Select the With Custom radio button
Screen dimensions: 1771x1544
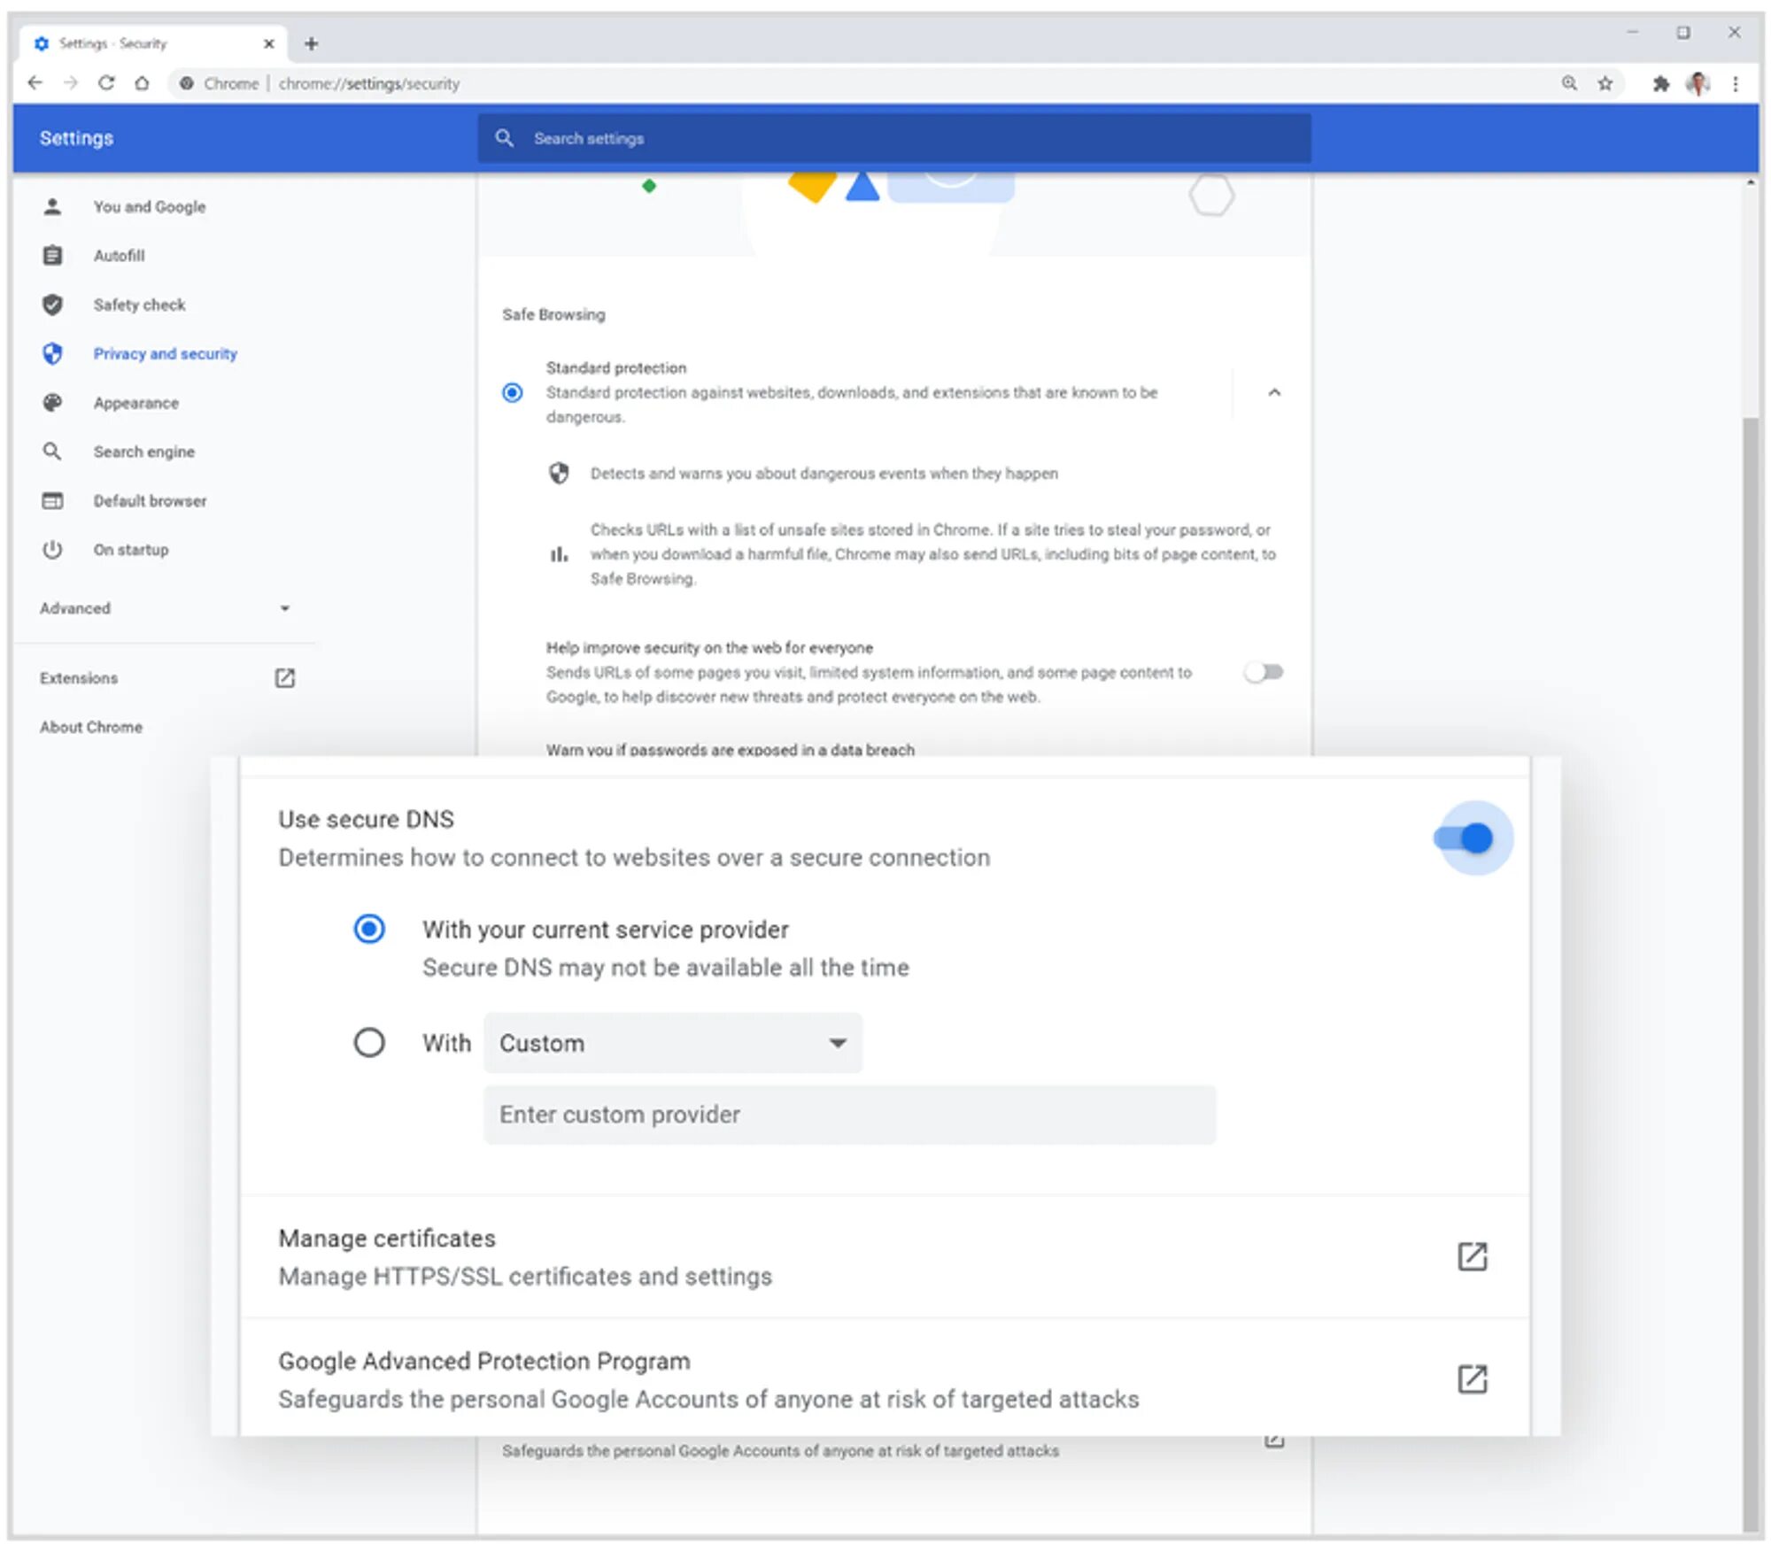click(369, 1037)
